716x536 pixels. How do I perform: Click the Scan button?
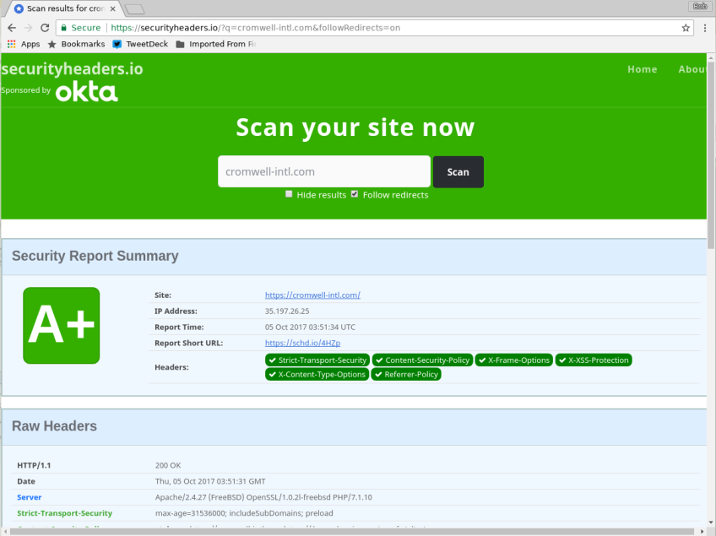click(x=458, y=172)
